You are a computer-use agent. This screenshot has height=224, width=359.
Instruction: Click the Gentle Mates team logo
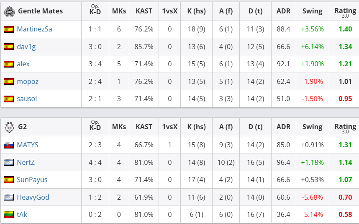click(x=9, y=12)
